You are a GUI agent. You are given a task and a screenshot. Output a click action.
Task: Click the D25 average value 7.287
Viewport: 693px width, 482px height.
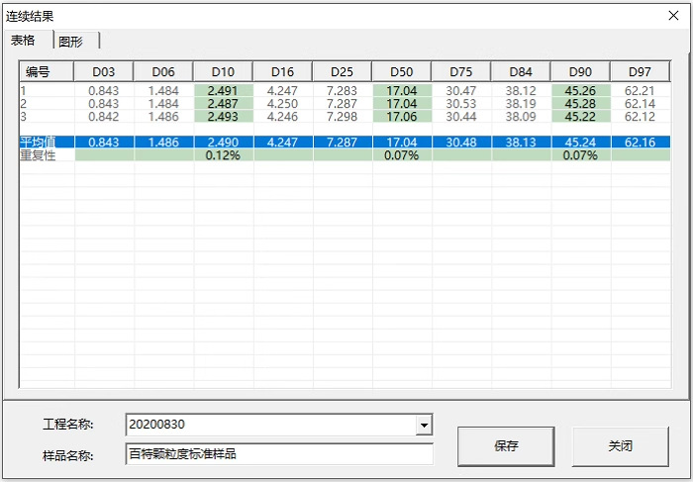342,143
